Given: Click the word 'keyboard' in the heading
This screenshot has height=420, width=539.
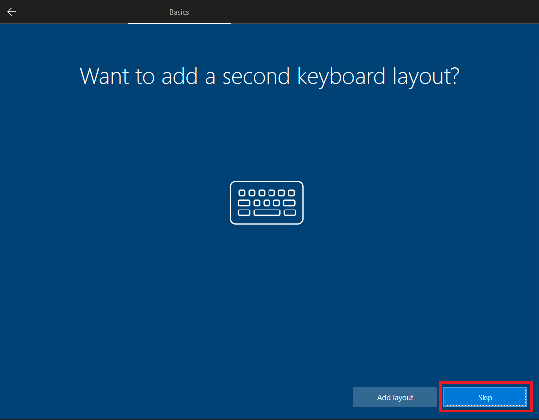Looking at the screenshot, I should 341,76.
